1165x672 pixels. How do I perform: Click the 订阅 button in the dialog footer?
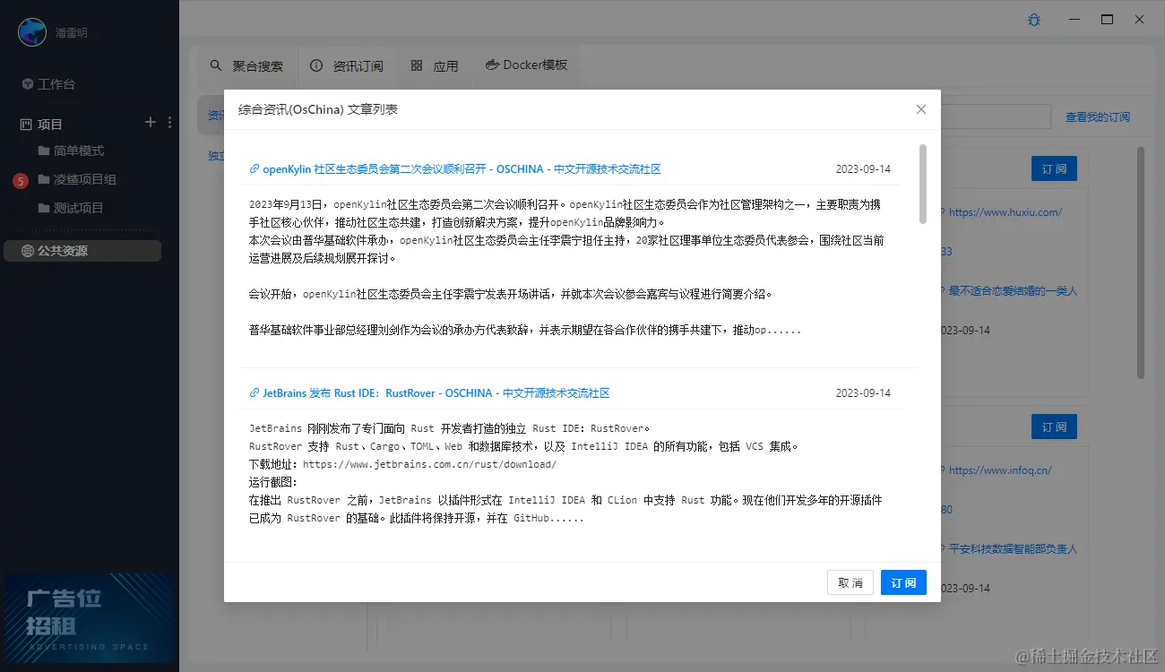pyautogui.click(x=903, y=582)
